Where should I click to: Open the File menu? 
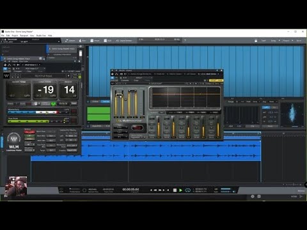(x=3, y=36)
